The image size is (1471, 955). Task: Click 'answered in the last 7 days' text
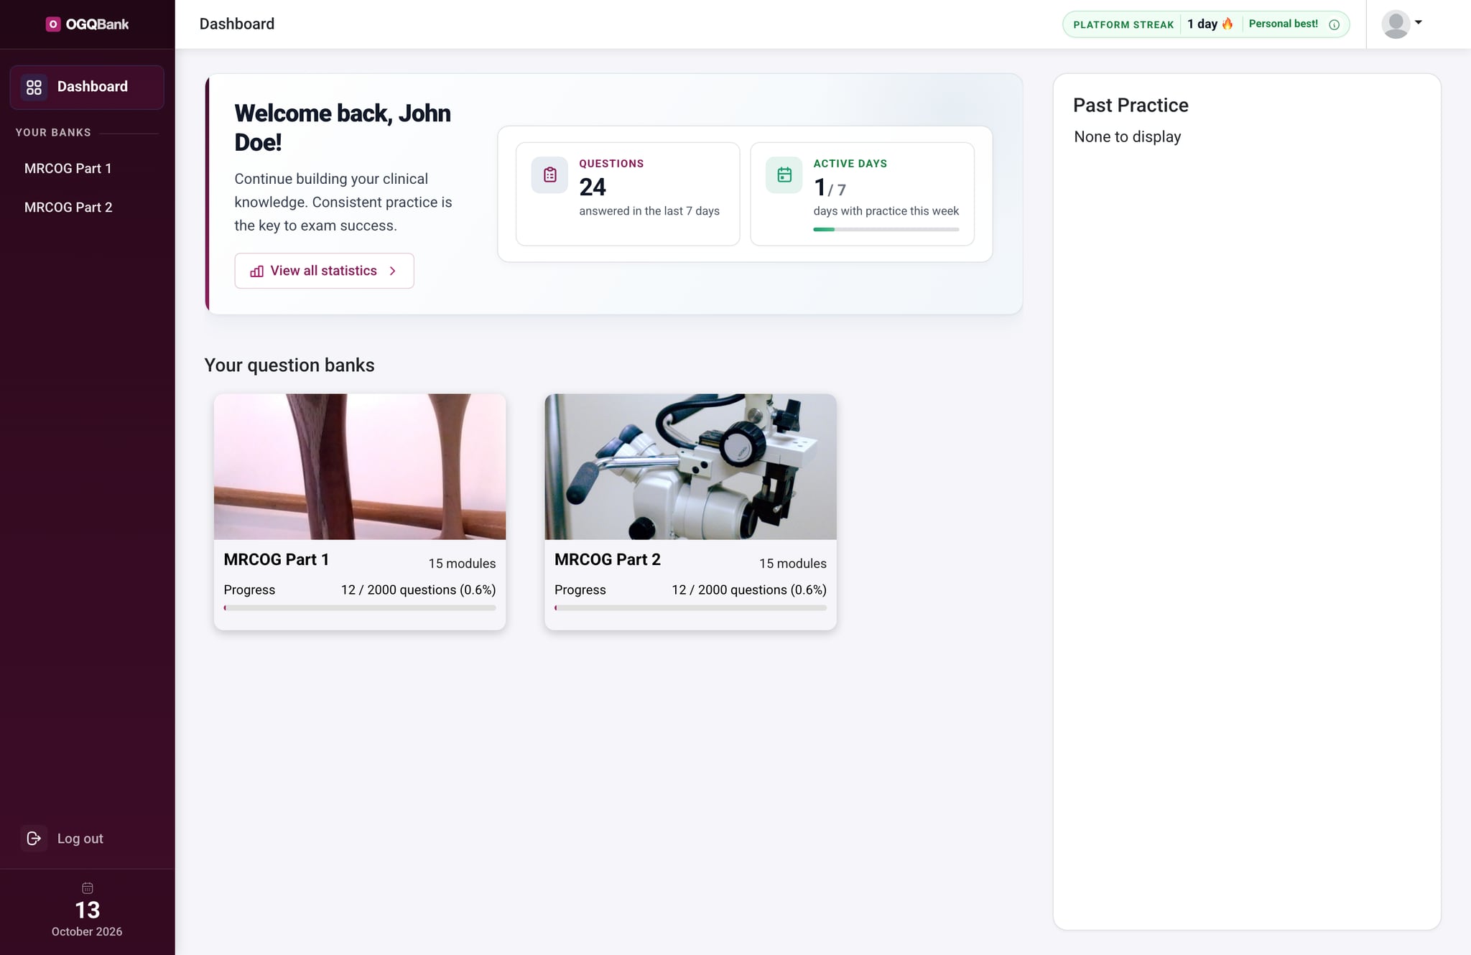coord(649,211)
